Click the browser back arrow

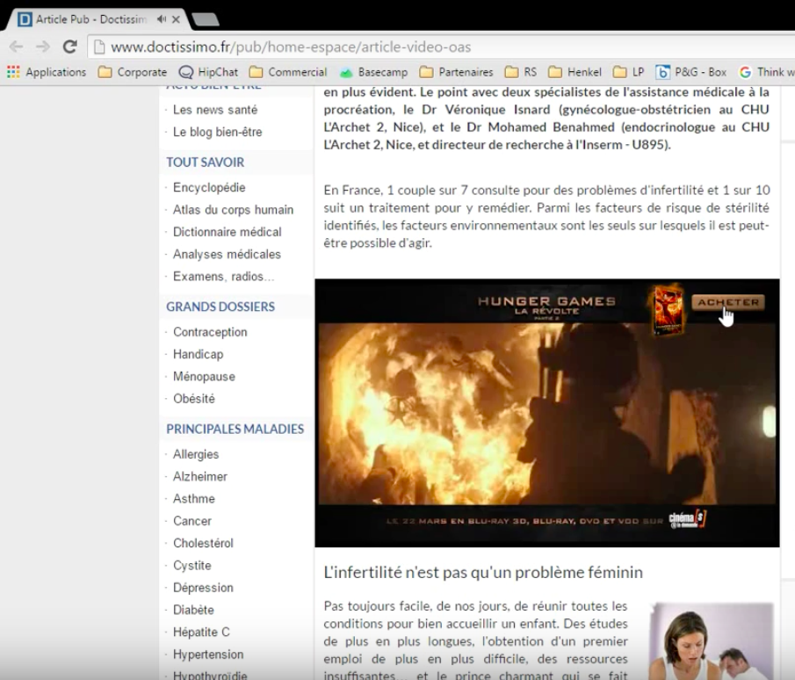(x=16, y=47)
